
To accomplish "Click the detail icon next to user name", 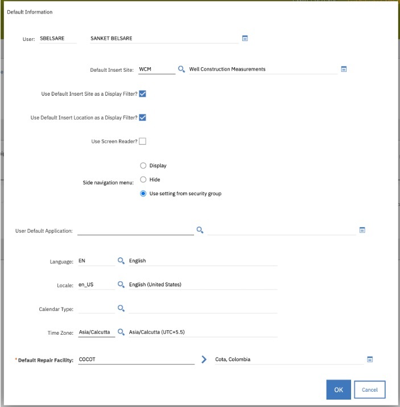I will [x=245, y=39].
